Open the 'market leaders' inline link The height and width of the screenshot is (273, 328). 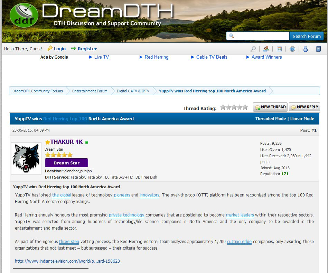click(x=240, y=215)
